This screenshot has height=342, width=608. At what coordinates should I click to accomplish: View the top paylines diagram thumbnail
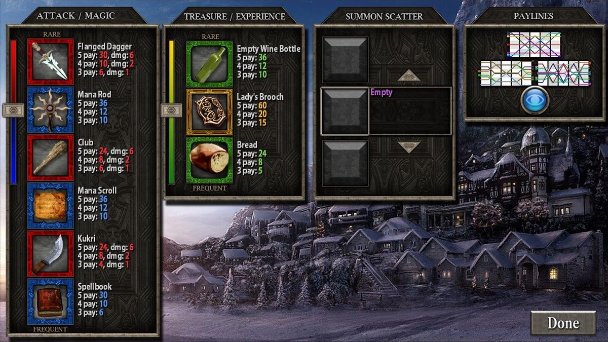pos(534,45)
